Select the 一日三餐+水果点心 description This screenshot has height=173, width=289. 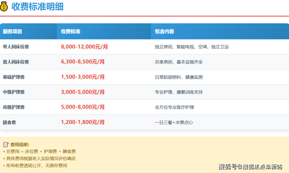174,123
